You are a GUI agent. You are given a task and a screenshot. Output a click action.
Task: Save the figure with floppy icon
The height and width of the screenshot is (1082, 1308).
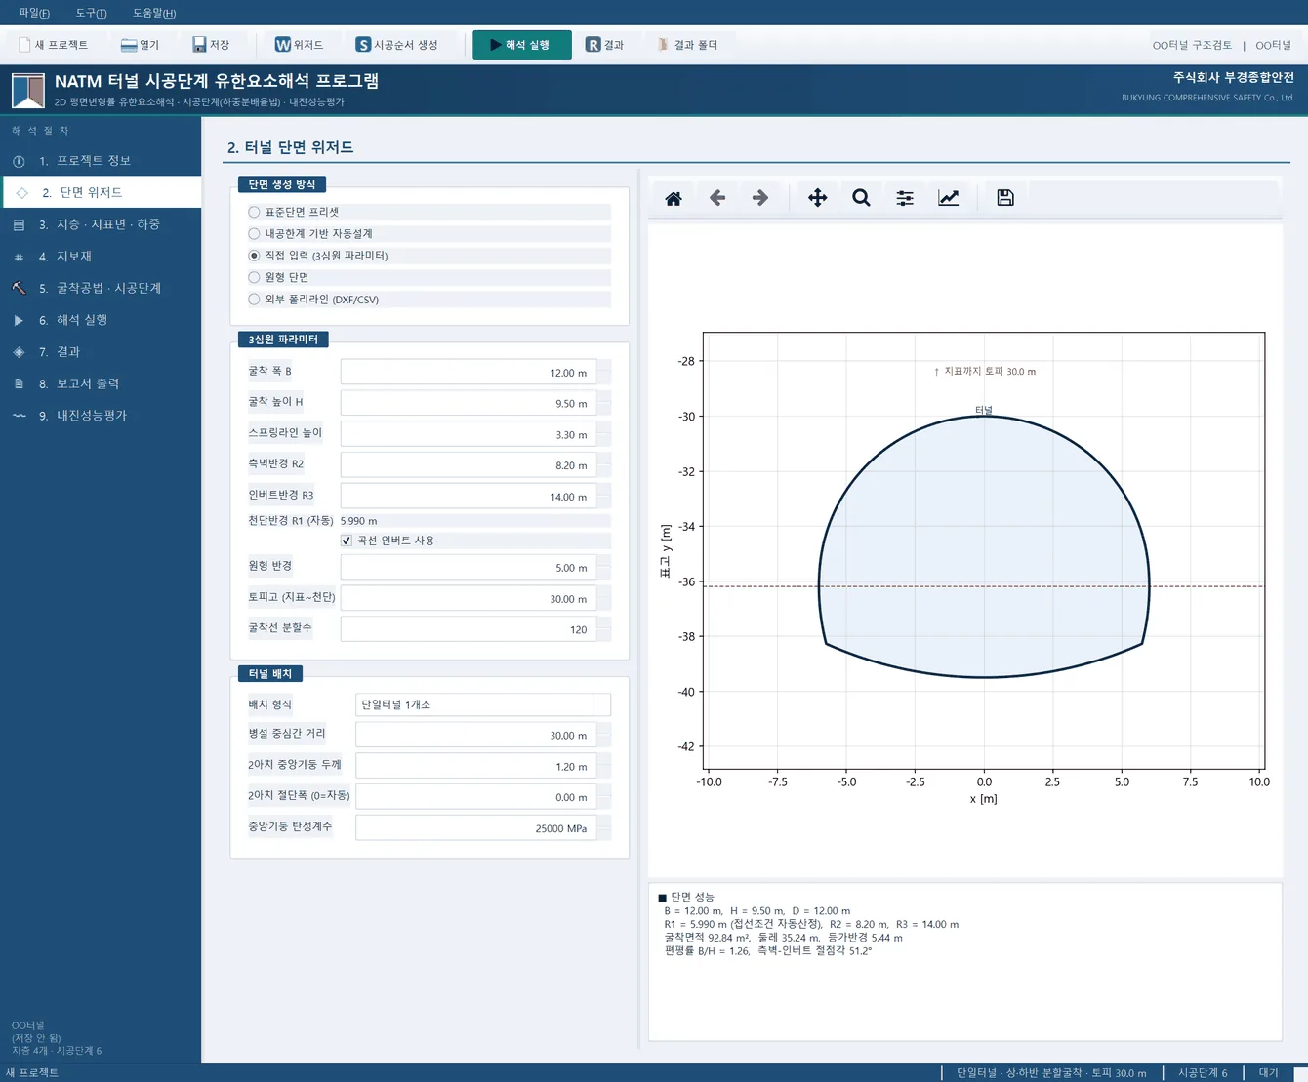(x=1005, y=198)
